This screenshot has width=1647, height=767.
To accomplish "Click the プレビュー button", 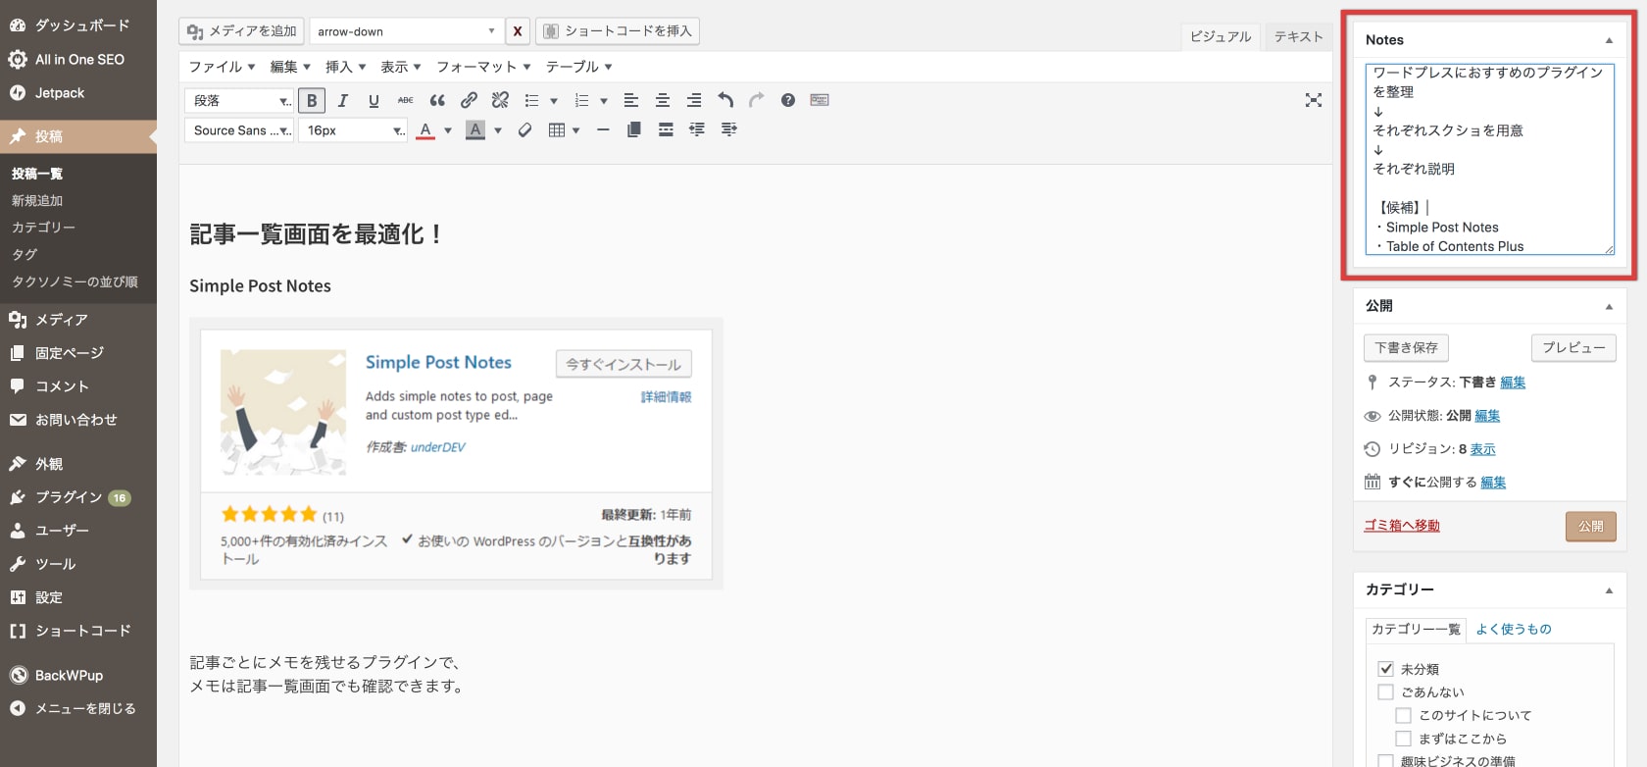I will [1573, 347].
